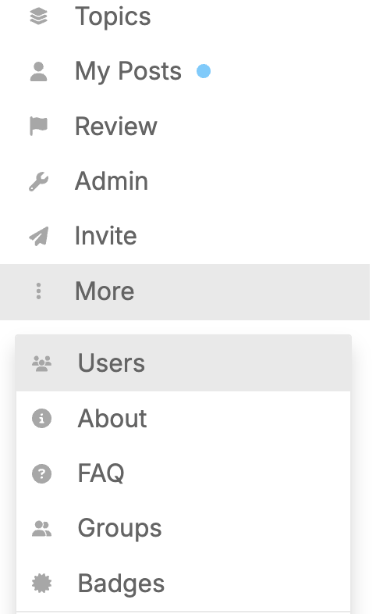The image size is (376, 614).
Task: Open the Topics page
Action: point(112,17)
